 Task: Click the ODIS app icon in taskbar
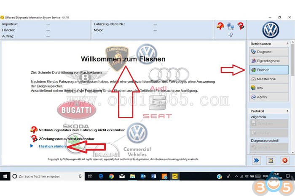(x=175, y=176)
